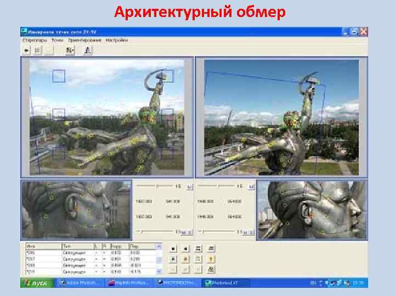The width and height of the screenshot is (395, 296).
Task: Click the right zoomed view of the statue head
Action: (312, 210)
